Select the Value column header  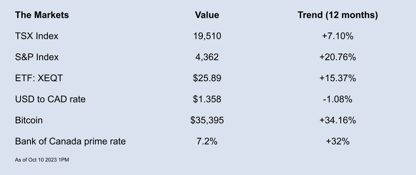tap(207, 15)
